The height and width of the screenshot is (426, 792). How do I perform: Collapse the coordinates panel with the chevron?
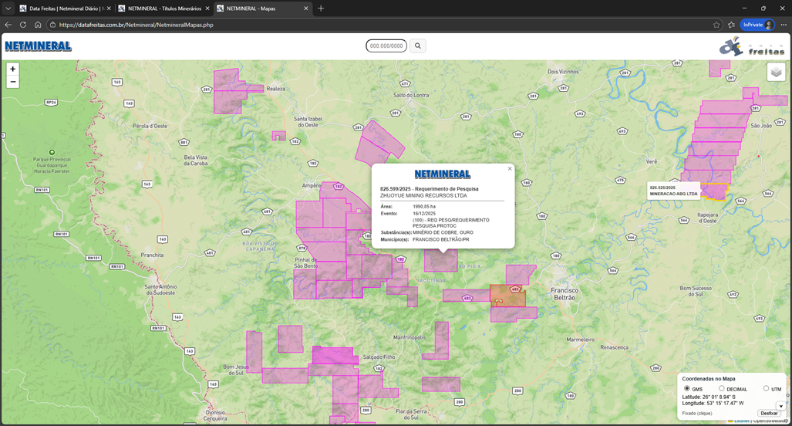(x=780, y=406)
